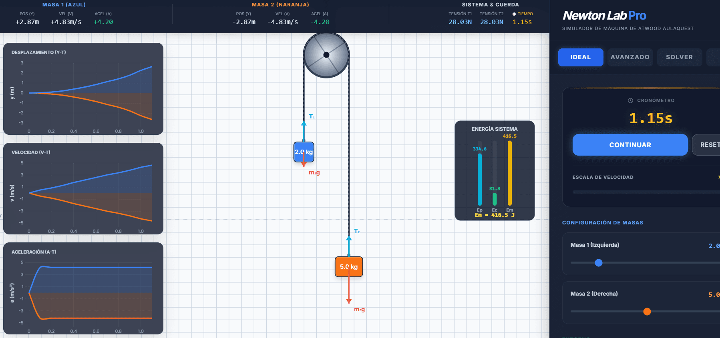This screenshot has height=338, width=720.
Task: Adjust the Masa 1 (Izquierda) slider handle
Action: point(599,263)
